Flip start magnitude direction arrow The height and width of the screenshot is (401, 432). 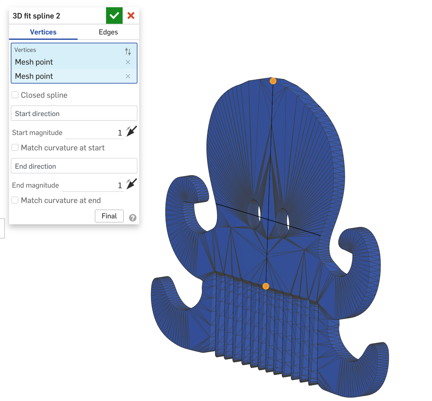(131, 131)
